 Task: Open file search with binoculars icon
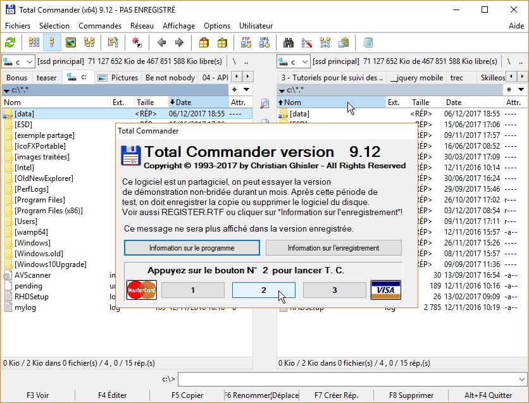click(x=289, y=43)
